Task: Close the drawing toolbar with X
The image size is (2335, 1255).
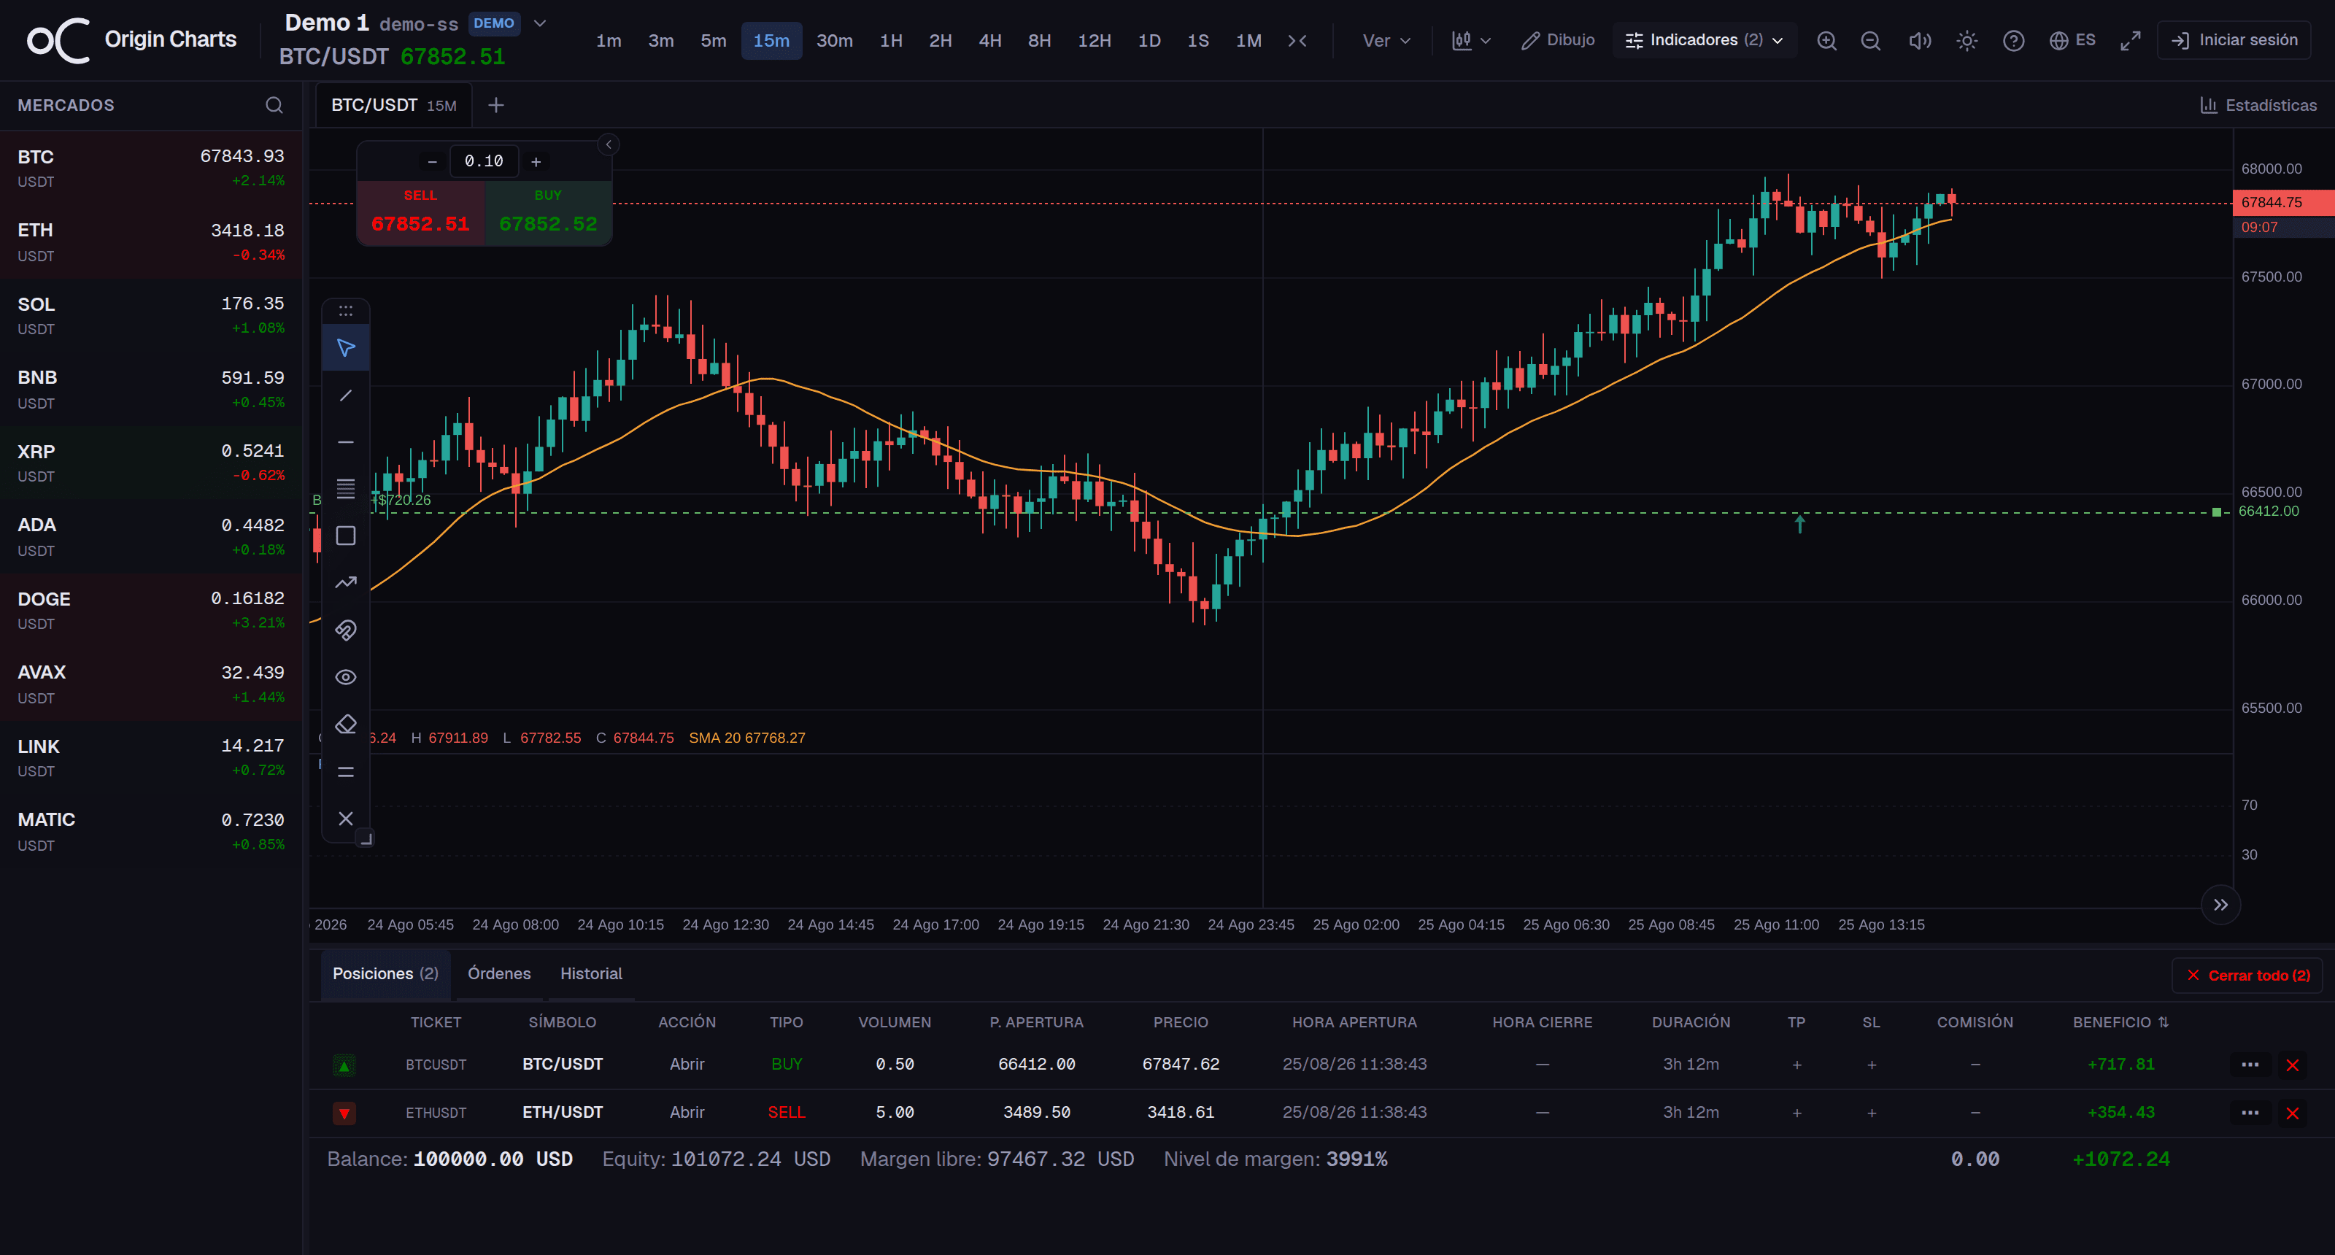Action: pos(345,818)
